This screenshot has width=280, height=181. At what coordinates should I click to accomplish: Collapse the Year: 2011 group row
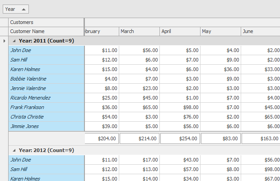(14, 41)
